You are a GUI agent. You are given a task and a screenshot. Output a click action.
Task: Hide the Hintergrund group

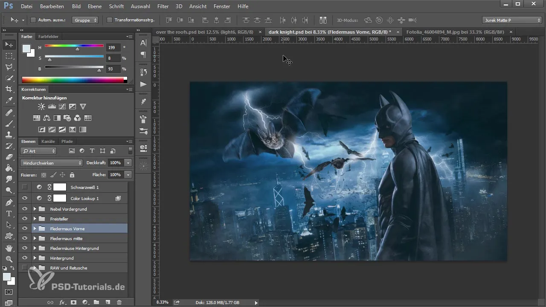(x=25, y=258)
